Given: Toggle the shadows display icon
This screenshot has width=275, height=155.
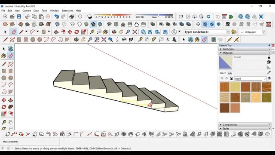Looking at the screenshot, I should tap(90, 16).
